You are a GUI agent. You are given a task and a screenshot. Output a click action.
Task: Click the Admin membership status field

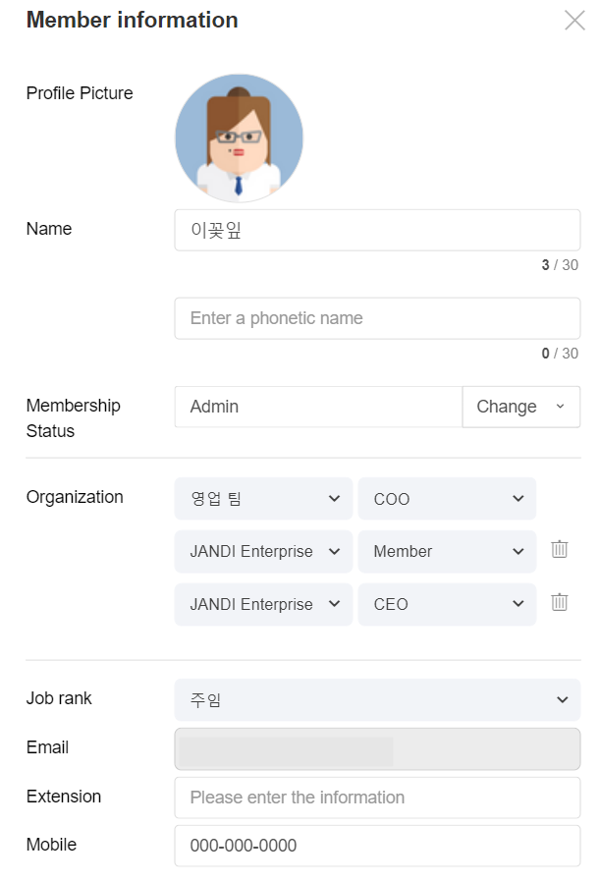point(318,407)
